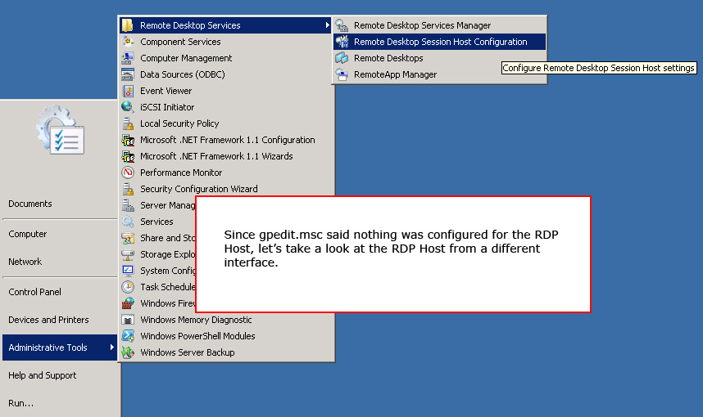Click the System Configuration icon

click(128, 271)
